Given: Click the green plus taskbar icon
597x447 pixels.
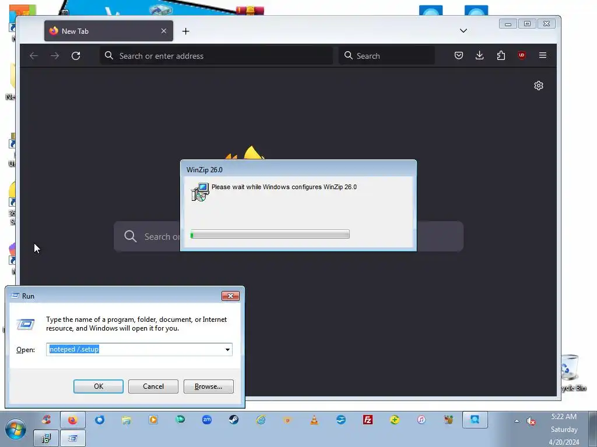Looking at the screenshot, I should tap(395, 420).
